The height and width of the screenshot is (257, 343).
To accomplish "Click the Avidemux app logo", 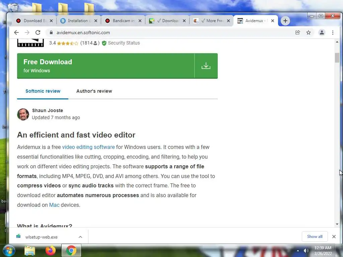I will click(x=30, y=43).
